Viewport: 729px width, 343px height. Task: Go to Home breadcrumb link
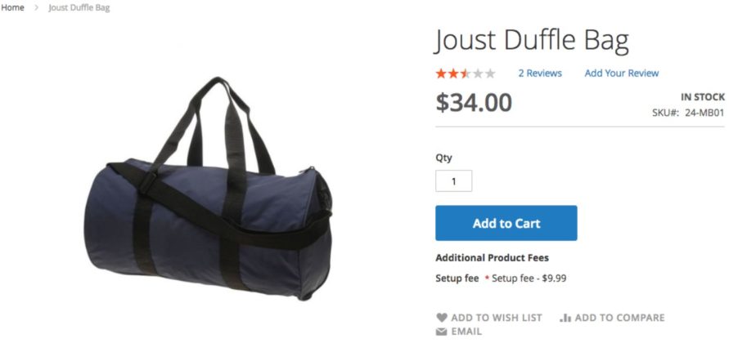(x=12, y=8)
